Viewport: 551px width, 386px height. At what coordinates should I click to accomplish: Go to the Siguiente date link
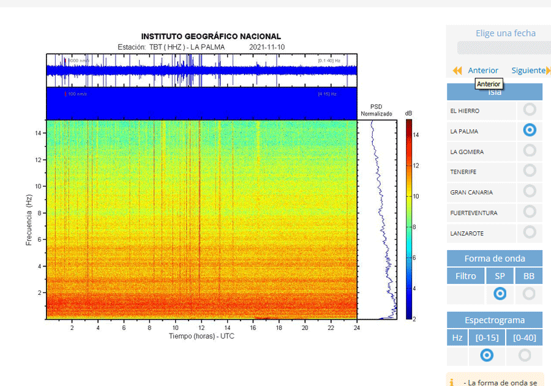click(x=528, y=70)
